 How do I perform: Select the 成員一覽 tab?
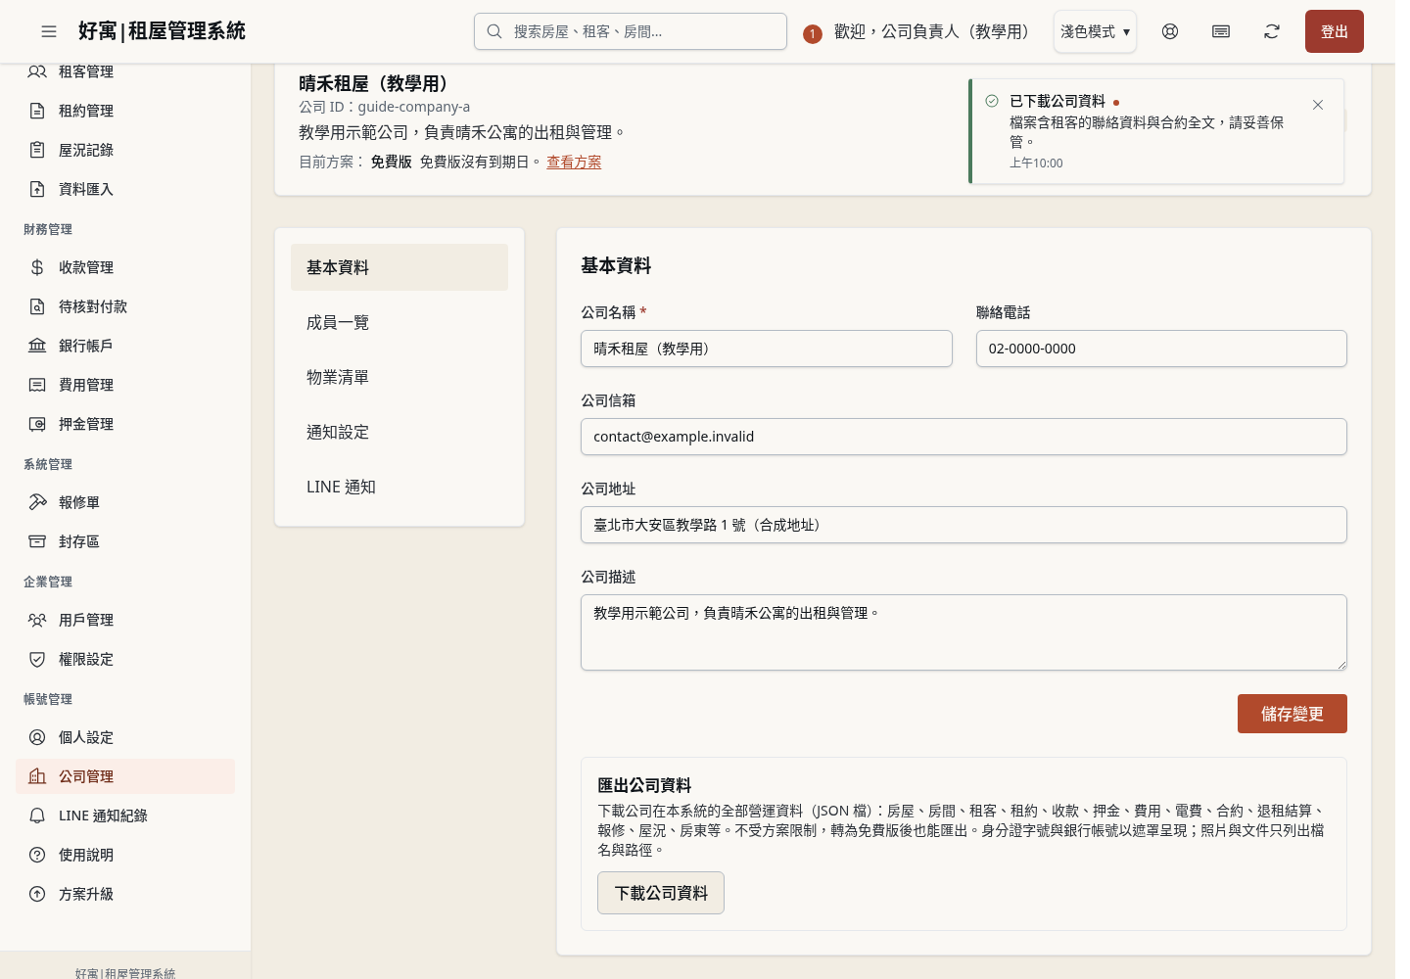point(399,322)
